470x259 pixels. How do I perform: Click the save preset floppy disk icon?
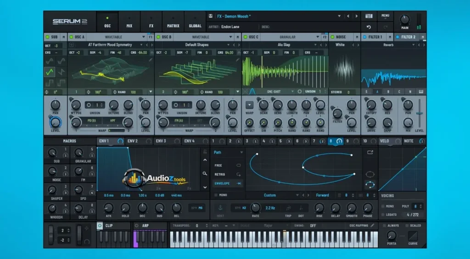[211, 16]
